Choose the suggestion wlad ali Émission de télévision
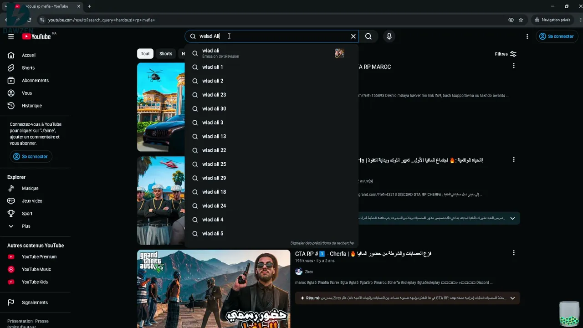The image size is (583, 328). tap(271, 53)
